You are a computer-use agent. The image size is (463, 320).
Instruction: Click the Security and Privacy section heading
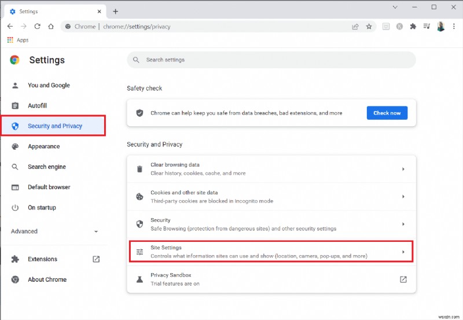point(155,144)
